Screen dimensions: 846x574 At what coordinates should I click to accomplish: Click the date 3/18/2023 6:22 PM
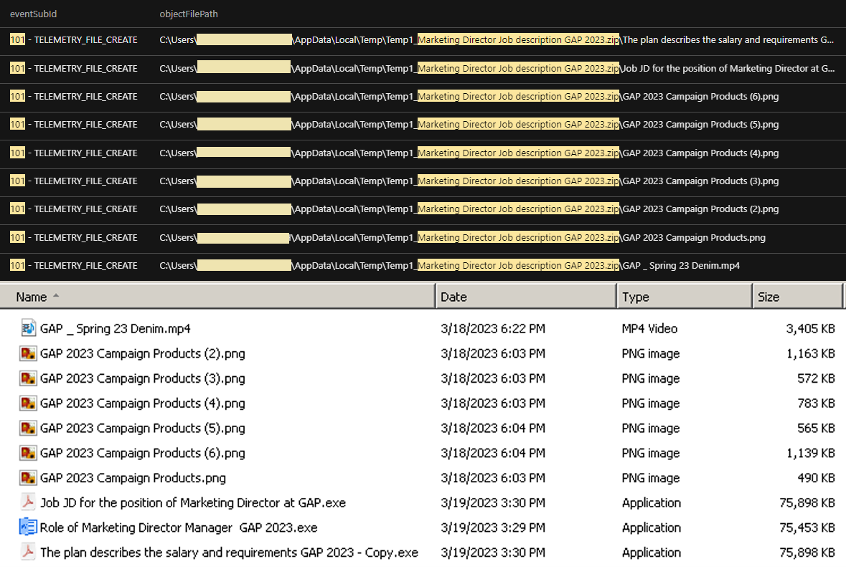coord(493,329)
